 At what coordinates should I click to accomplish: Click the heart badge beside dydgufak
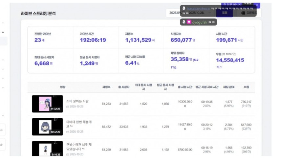tap(189, 22)
